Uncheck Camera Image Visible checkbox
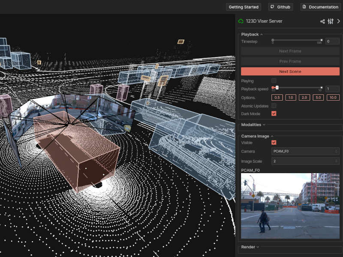The image size is (343, 257). tap(274, 143)
